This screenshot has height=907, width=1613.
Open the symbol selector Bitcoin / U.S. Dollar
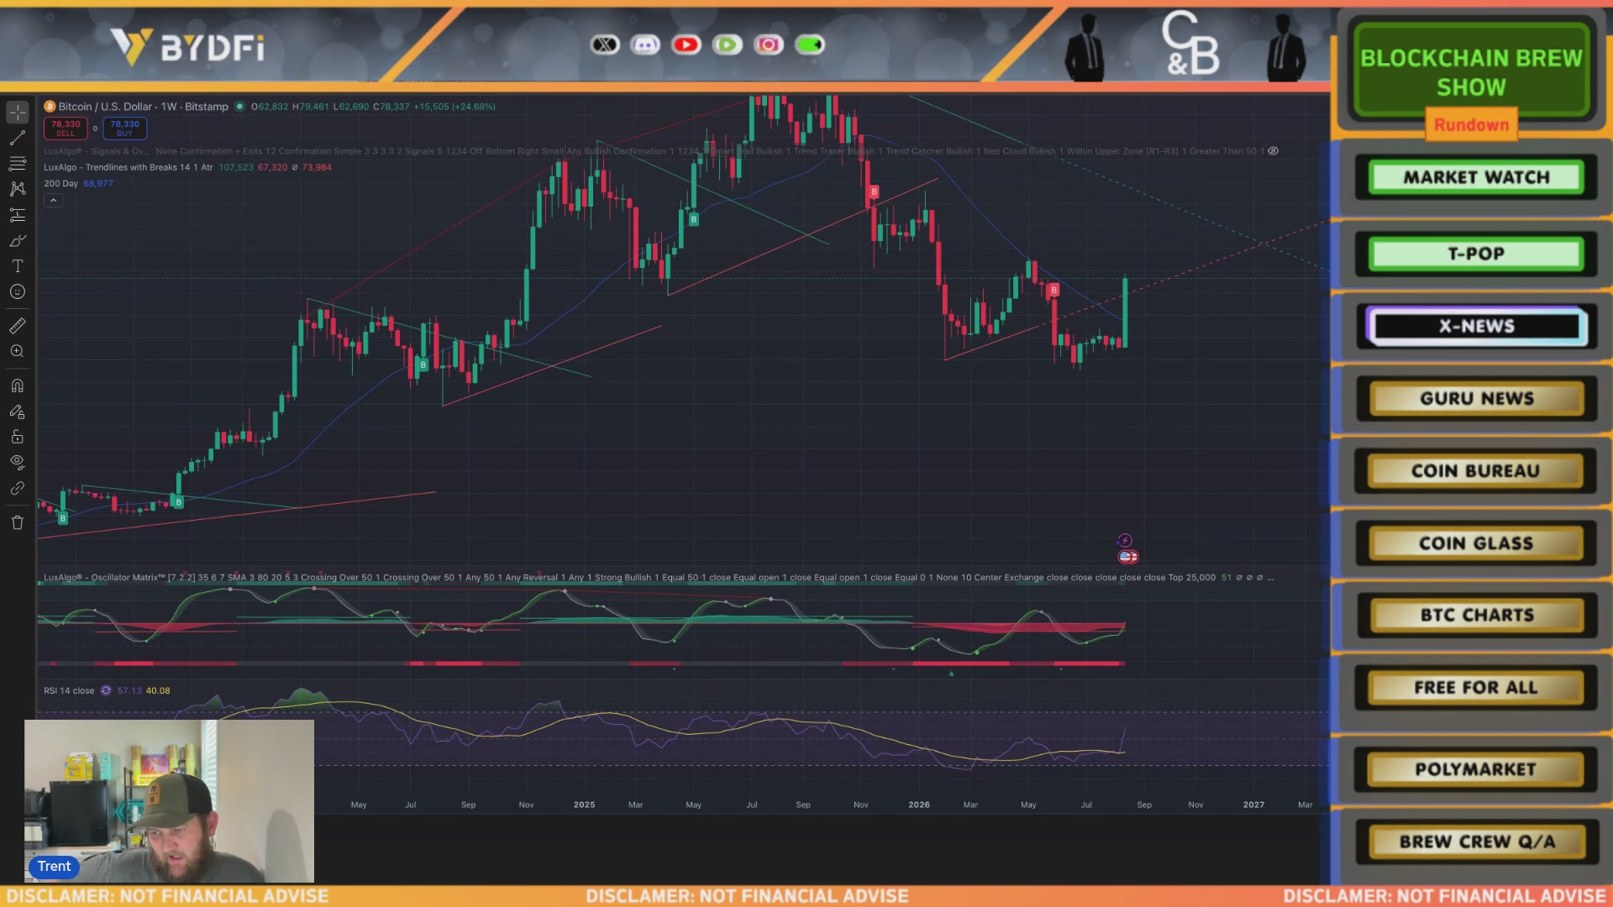pyautogui.click(x=143, y=107)
